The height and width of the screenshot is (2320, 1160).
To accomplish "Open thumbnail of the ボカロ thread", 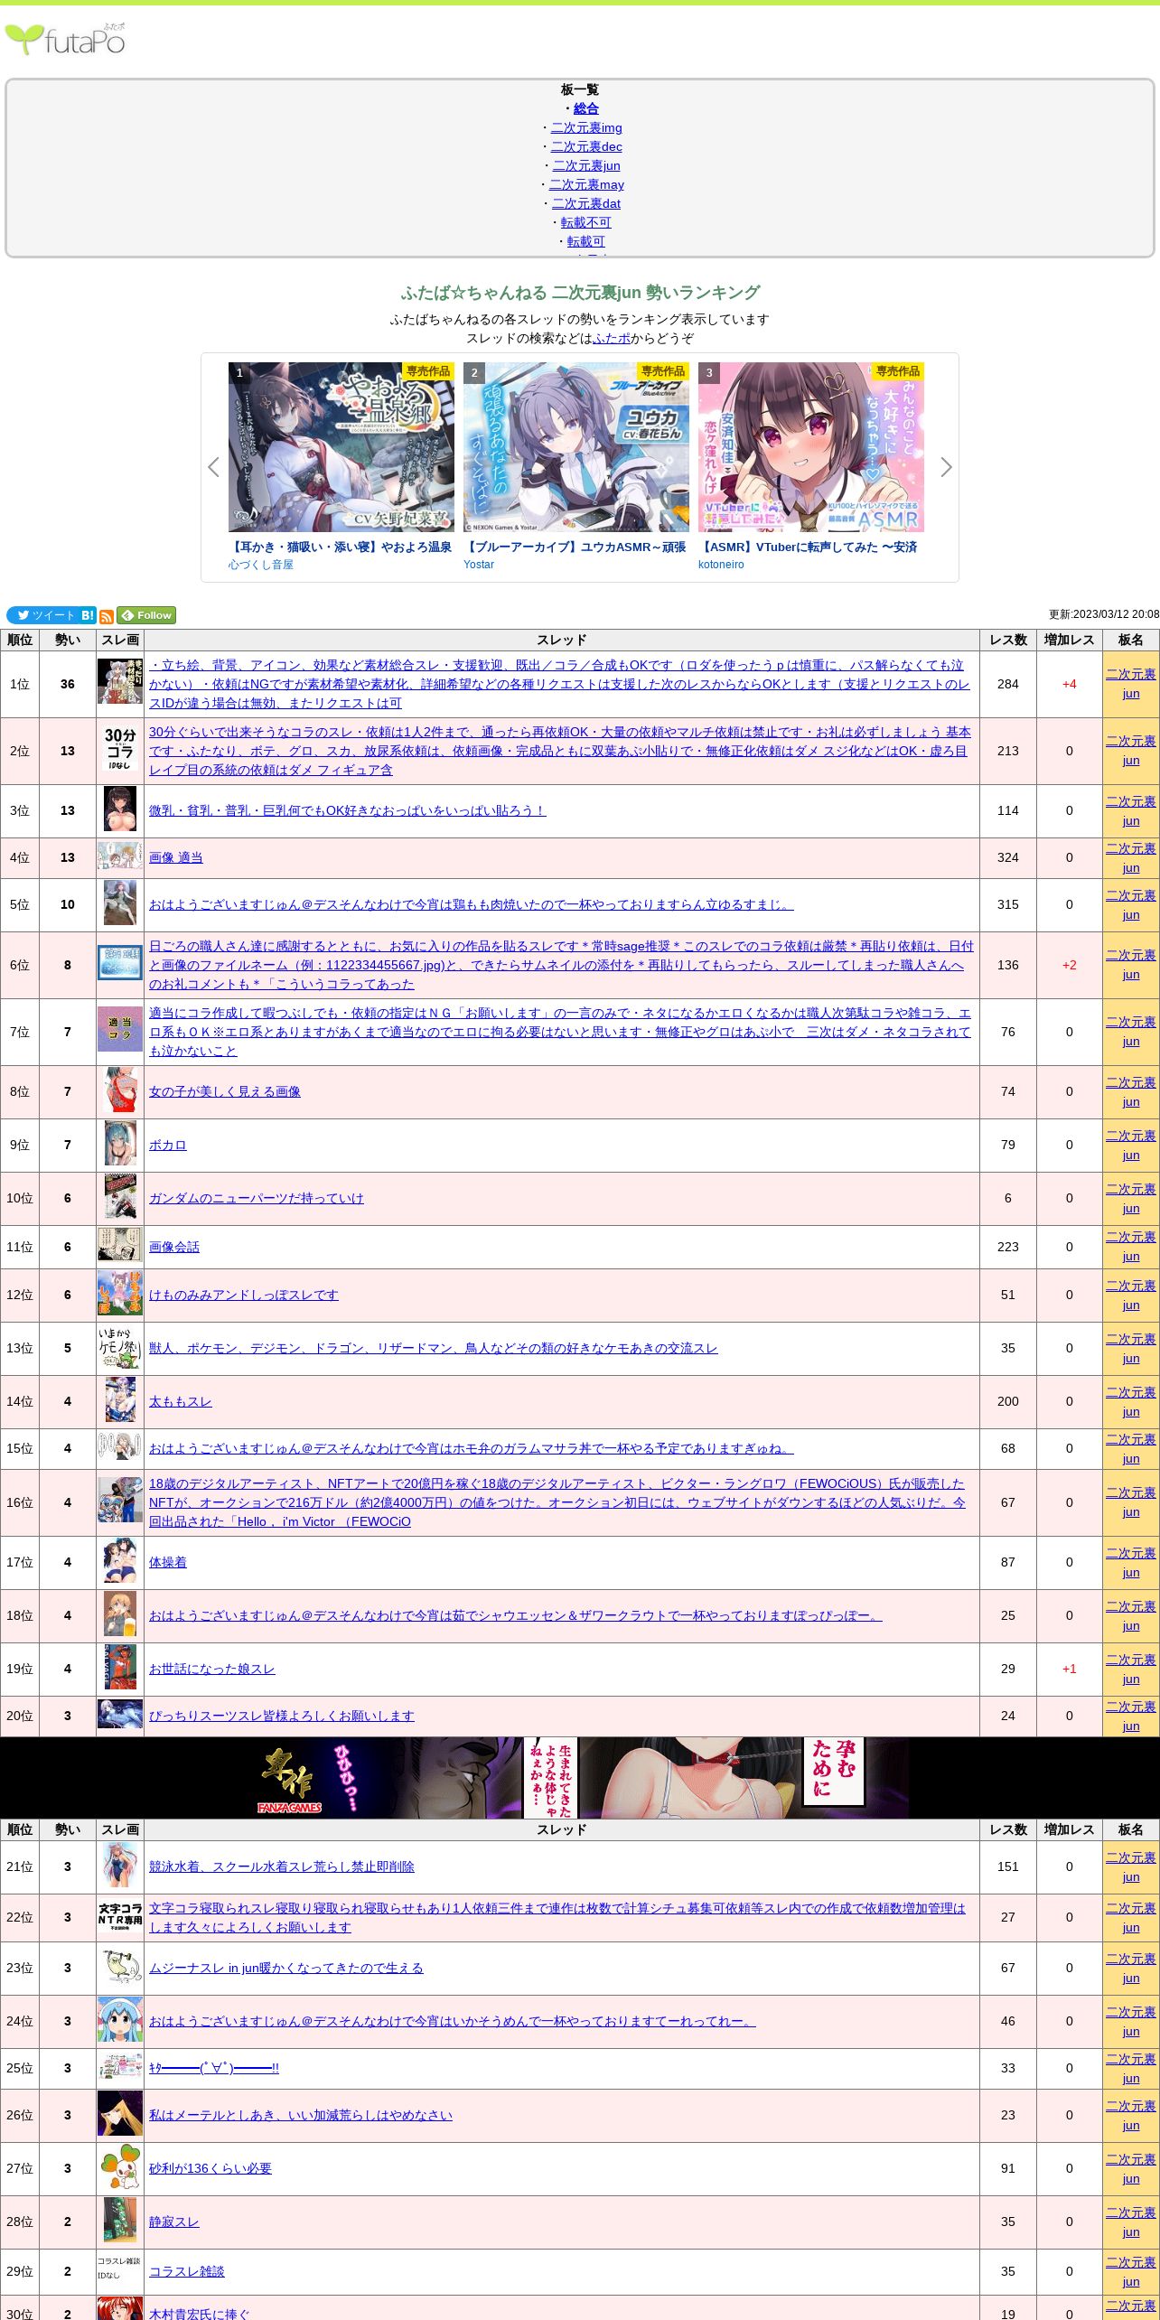I will (120, 1145).
